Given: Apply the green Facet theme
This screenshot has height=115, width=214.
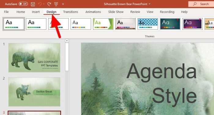Looking at the screenshot, I should coord(103,24).
